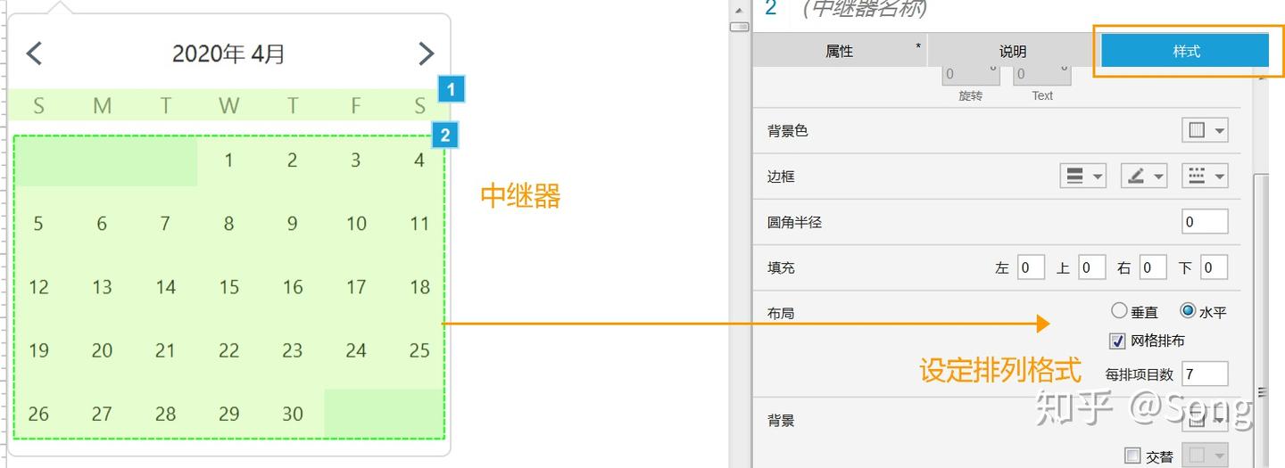The height and width of the screenshot is (468, 1285).
Task: Edit the rotation angle field
Action: pos(970,75)
